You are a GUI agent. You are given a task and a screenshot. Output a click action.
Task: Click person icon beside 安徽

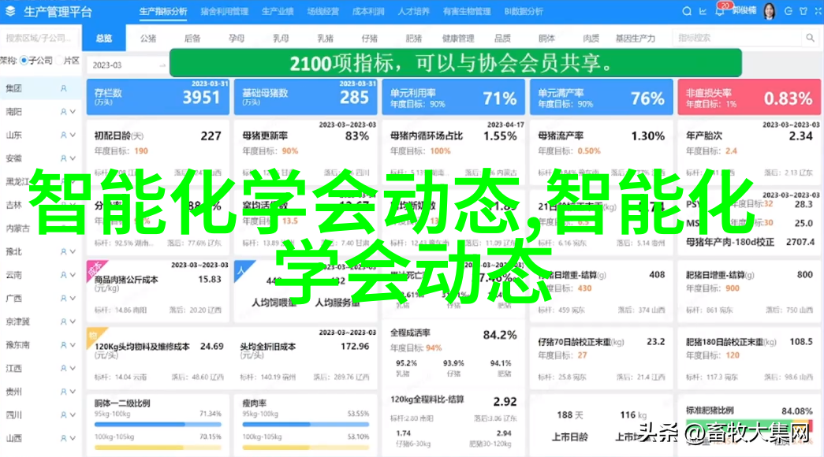point(64,158)
